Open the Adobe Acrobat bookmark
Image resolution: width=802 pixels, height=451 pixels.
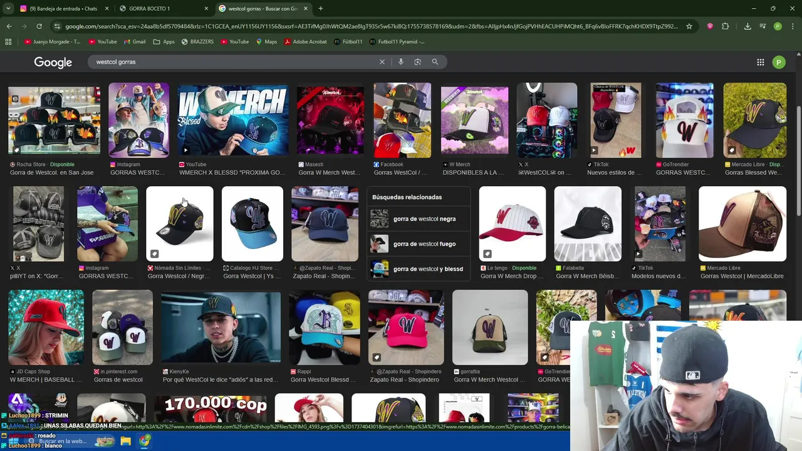(305, 42)
